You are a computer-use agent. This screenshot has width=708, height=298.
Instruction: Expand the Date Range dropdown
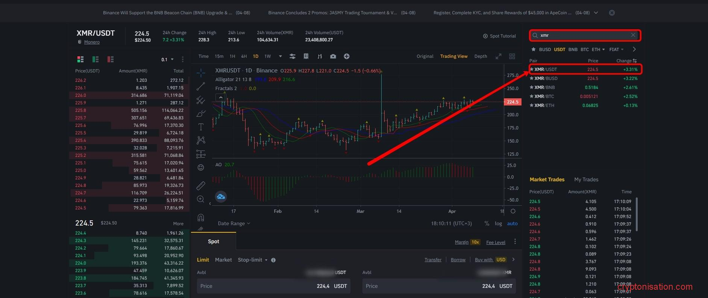click(x=234, y=223)
